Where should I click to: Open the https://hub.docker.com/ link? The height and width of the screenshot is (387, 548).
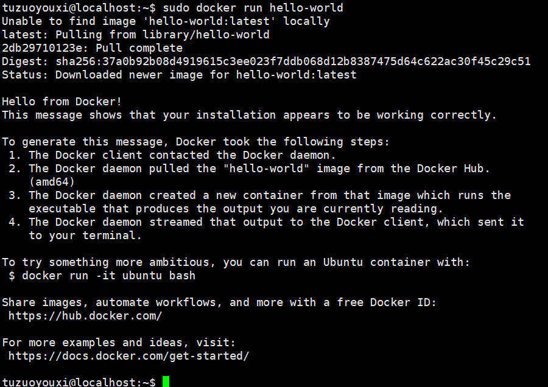click(85, 316)
